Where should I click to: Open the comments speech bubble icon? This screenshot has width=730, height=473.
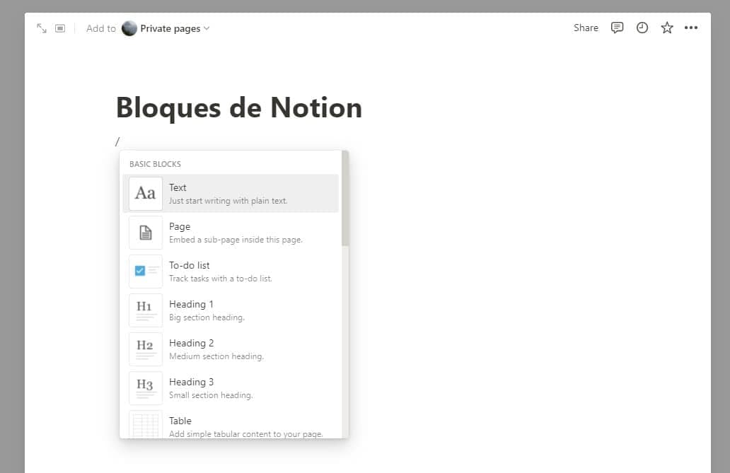pyautogui.click(x=617, y=28)
